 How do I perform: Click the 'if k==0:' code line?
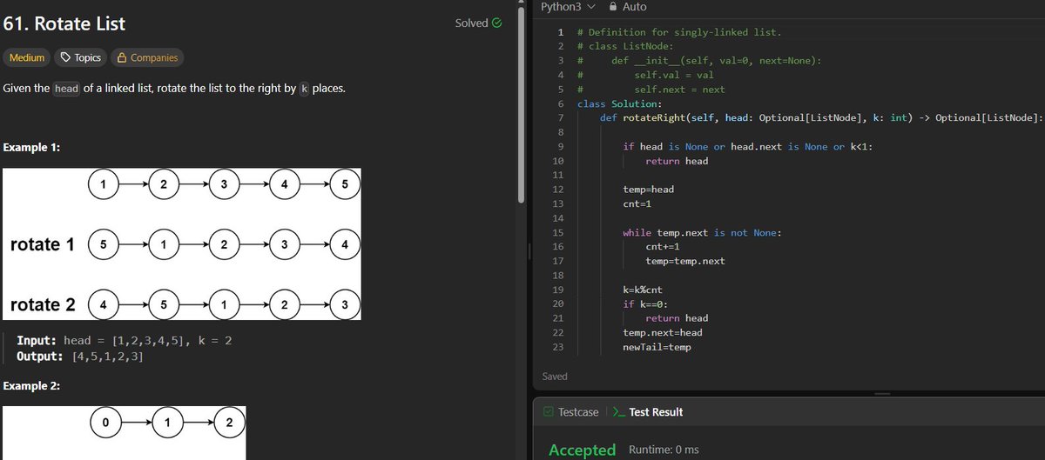click(x=645, y=303)
